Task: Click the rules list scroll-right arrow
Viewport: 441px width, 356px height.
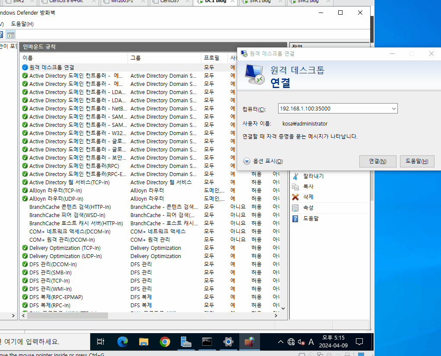Action: tap(276, 315)
